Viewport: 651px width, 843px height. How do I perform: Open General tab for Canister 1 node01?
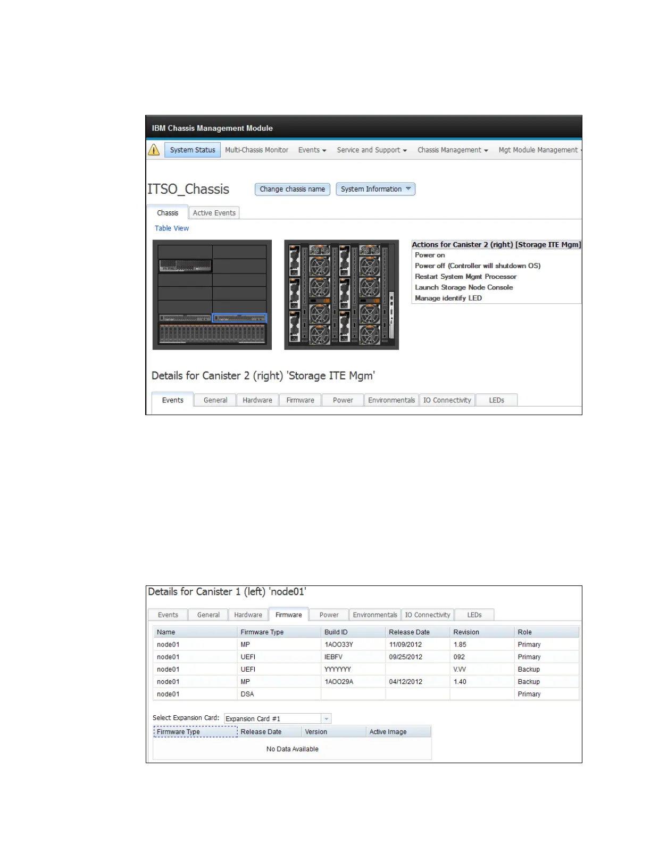pyautogui.click(x=208, y=615)
